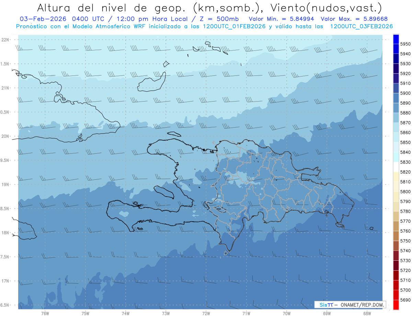412x318 pixels.
Task: Click the 68W longitude axis label
Action: point(367,313)
